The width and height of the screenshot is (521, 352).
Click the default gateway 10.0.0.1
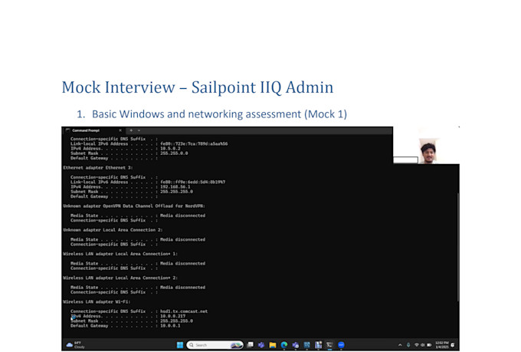[170, 326]
